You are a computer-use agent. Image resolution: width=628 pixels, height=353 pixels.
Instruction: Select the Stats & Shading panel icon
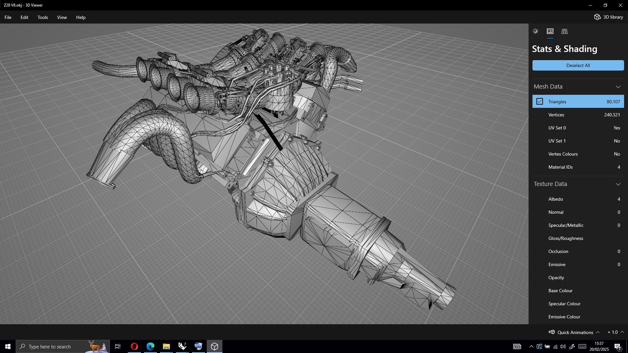pyautogui.click(x=550, y=31)
